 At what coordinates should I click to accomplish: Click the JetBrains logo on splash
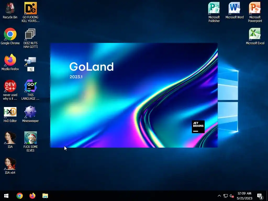(198, 127)
